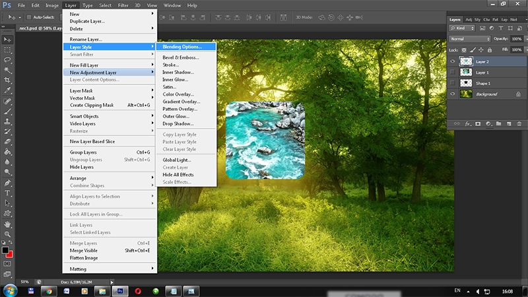Select the History Brush tool
This screenshot has height=297, width=528.
[7, 131]
